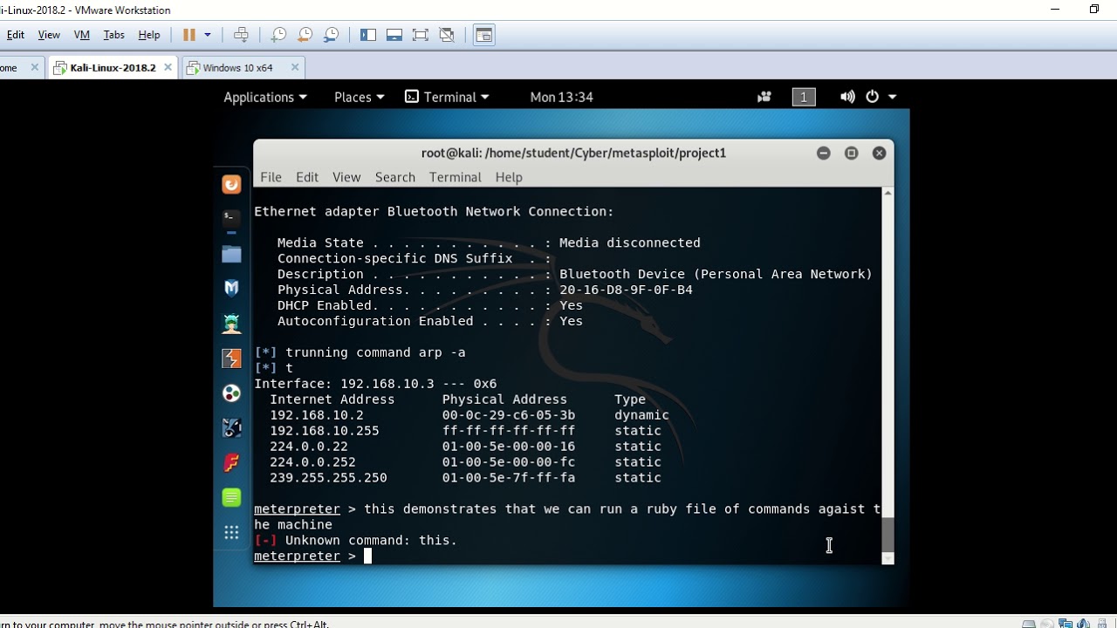The image size is (1117, 628).
Task: Open workspace switcher labeled 1
Action: (804, 97)
